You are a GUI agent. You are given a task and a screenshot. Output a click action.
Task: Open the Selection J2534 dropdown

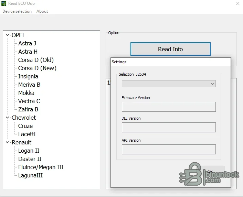click(169, 84)
